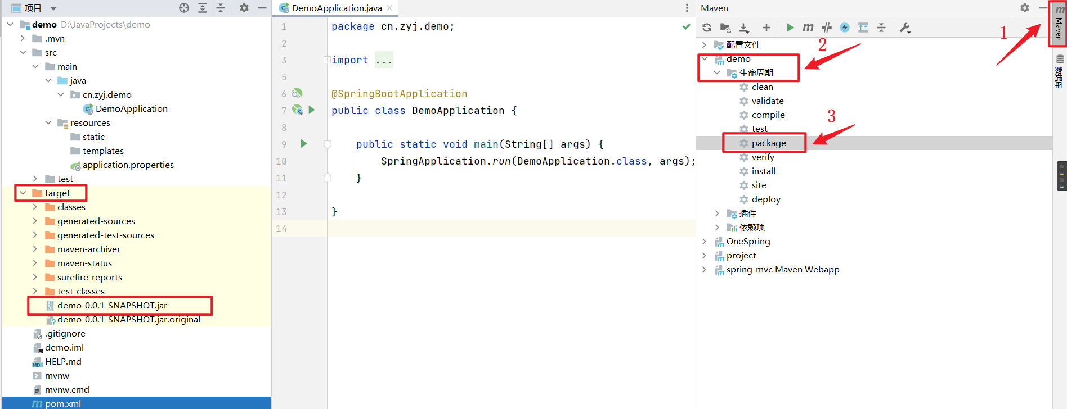Screen dimensions: 1067x409
Task: Click Execute Maven Goal 'm' icon
Action: (808, 28)
